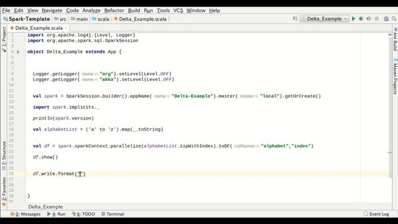Image resolution: width=398 pixels, height=224 pixels.
Task: Toggle the Maven Projects side panel
Action: coord(395,77)
